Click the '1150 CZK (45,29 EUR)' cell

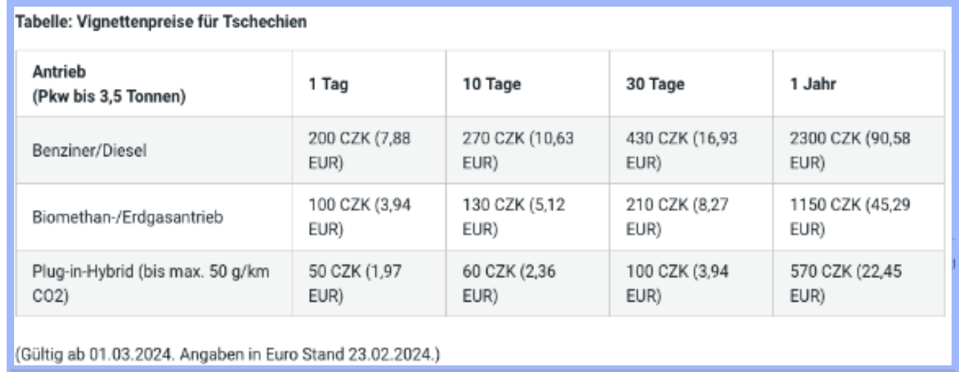click(x=859, y=218)
